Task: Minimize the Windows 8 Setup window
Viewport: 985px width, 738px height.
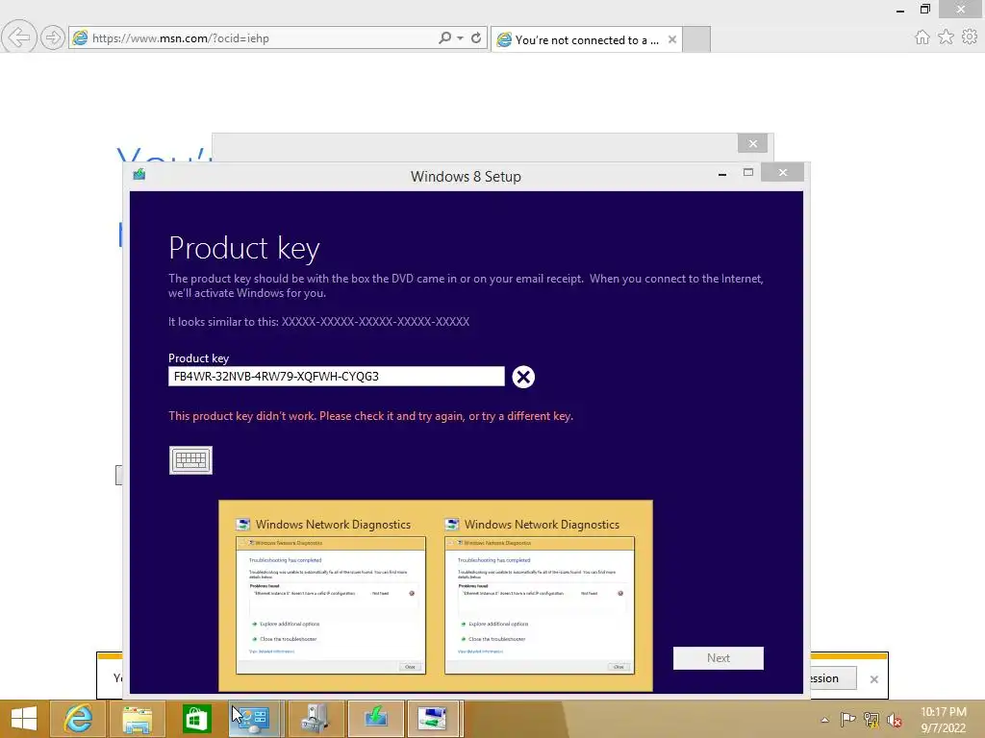Action: pos(722,174)
